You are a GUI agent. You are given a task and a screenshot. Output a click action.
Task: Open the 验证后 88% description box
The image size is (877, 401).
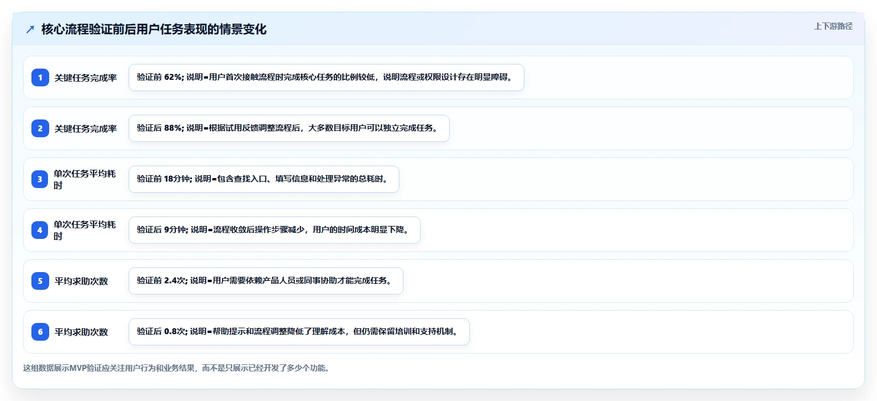point(289,128)
